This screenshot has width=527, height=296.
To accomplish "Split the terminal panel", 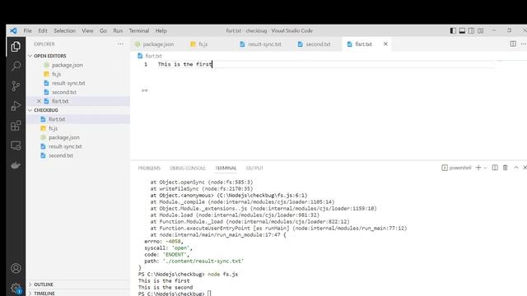I will [x=495, y=168].
